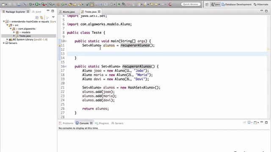Select the modelo package item
Screen dimensions: 271x152
(26, 32)
